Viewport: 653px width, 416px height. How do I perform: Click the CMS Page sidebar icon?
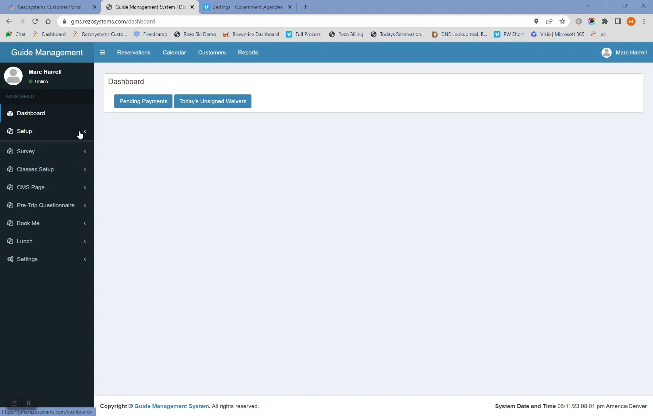point(10,187)
